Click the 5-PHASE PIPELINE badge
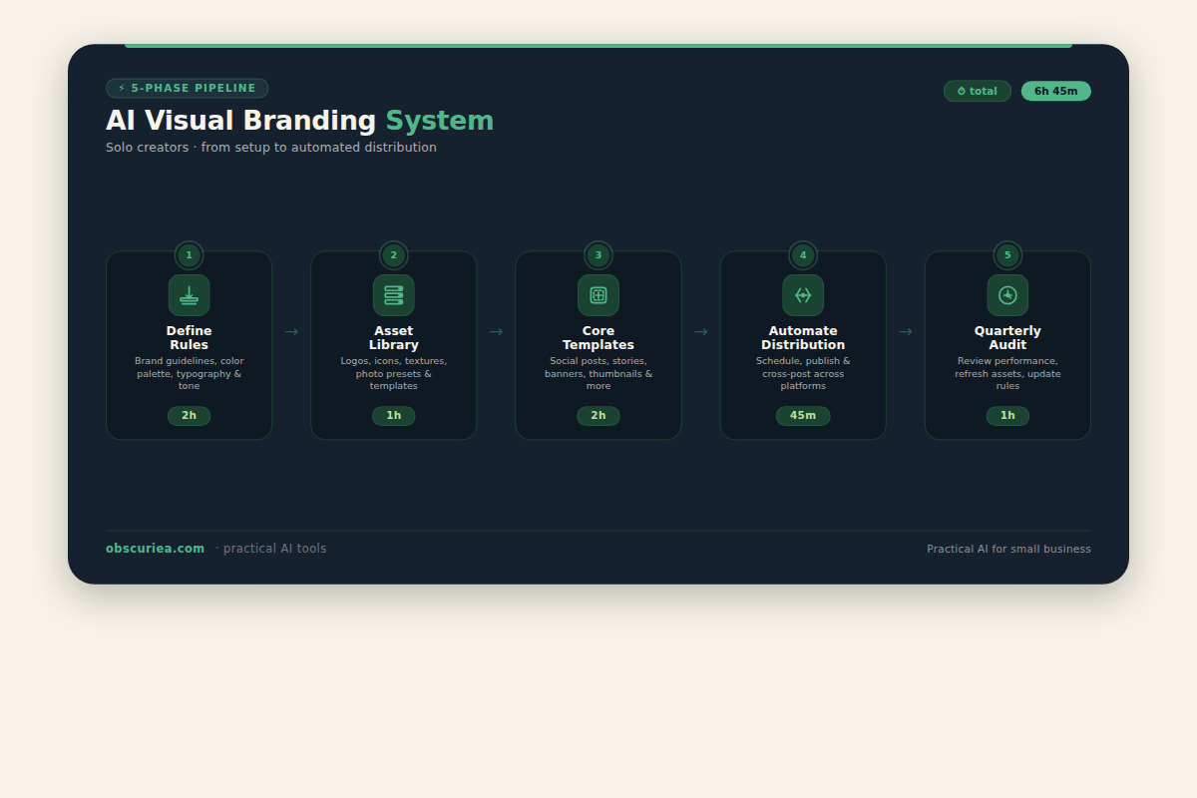Image resolution: width=1197 pixels, height=798 pixels. tap(187, 89)
